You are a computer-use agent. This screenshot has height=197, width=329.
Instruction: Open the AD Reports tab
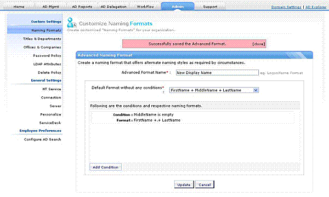pos(82,7)
